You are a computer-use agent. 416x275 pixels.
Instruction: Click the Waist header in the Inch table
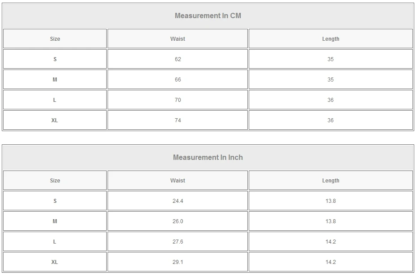(177, 181)
